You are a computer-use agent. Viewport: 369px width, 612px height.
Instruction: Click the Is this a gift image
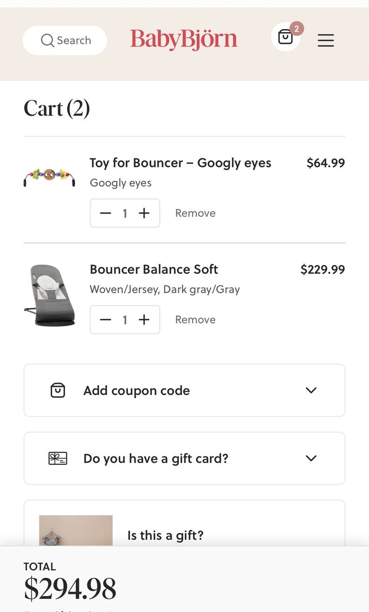tap(76, 530)
